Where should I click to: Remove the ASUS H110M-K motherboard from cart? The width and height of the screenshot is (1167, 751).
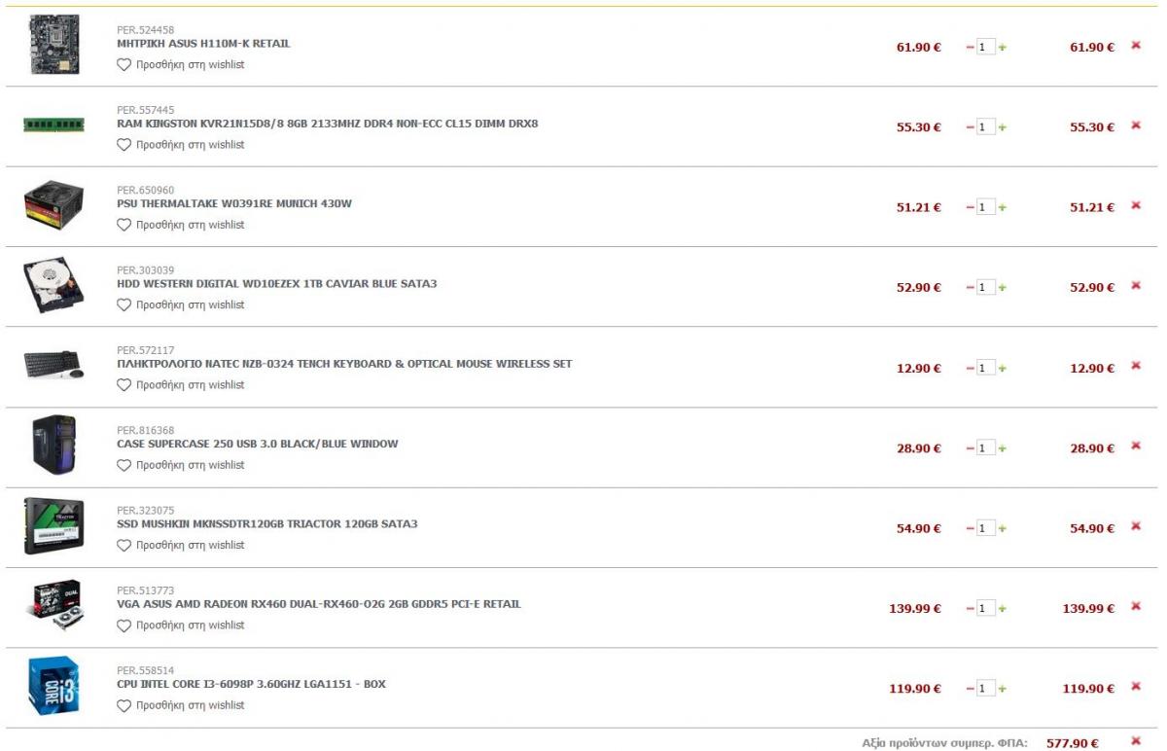pyautogui.click(x=1135, y=46)
